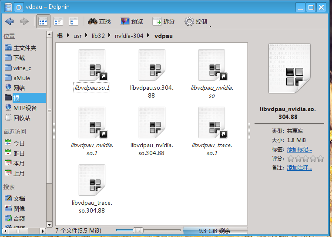The image size is (332, 237).
Task: Expand arrow between lib32 and nvidia-304
Action: [110, 35]
